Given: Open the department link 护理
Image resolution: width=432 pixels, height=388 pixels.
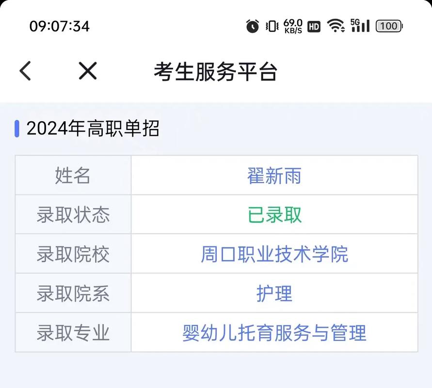Looking at the screenshot, I should tap(273, 293).
